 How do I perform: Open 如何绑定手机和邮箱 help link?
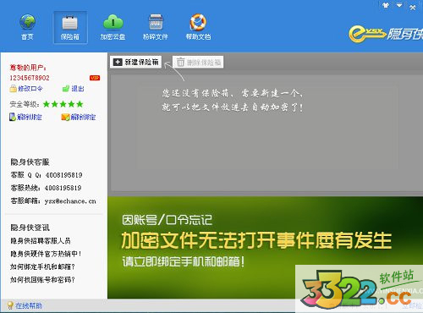tap(42, 266)
